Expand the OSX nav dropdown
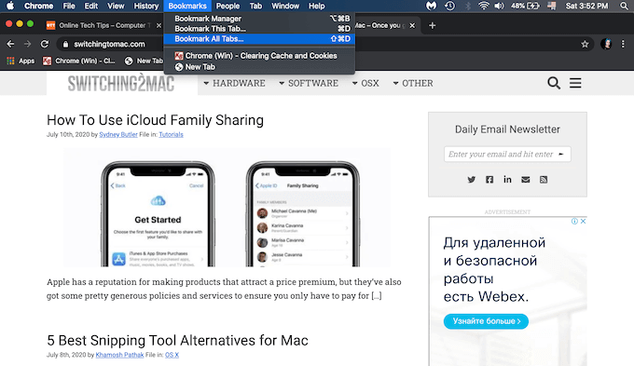The width and height of the screenshot is (634, 366). (365, 83)
